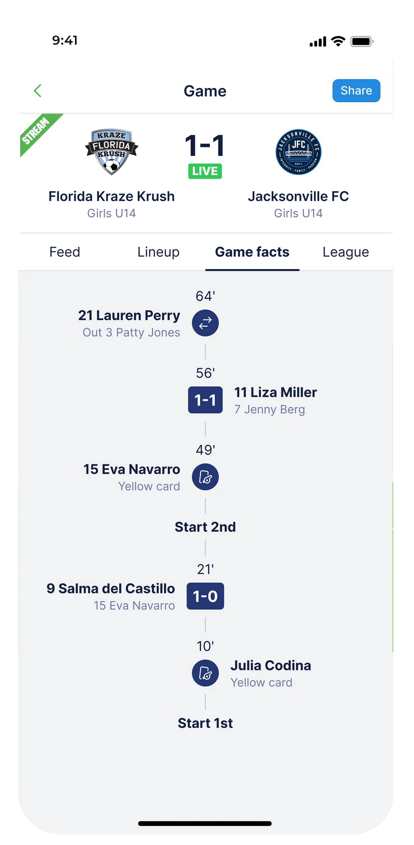Tap the green LIVE badge
414x845 pixels.
click(x=205, y=171)
